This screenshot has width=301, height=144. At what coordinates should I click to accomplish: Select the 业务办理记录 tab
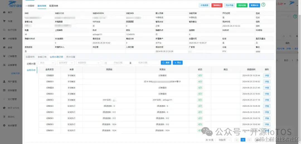pos(56,57)
